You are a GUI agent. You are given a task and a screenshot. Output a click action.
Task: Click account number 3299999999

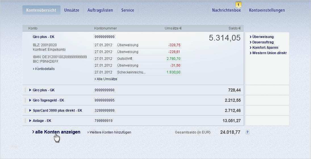coord(105,111)
